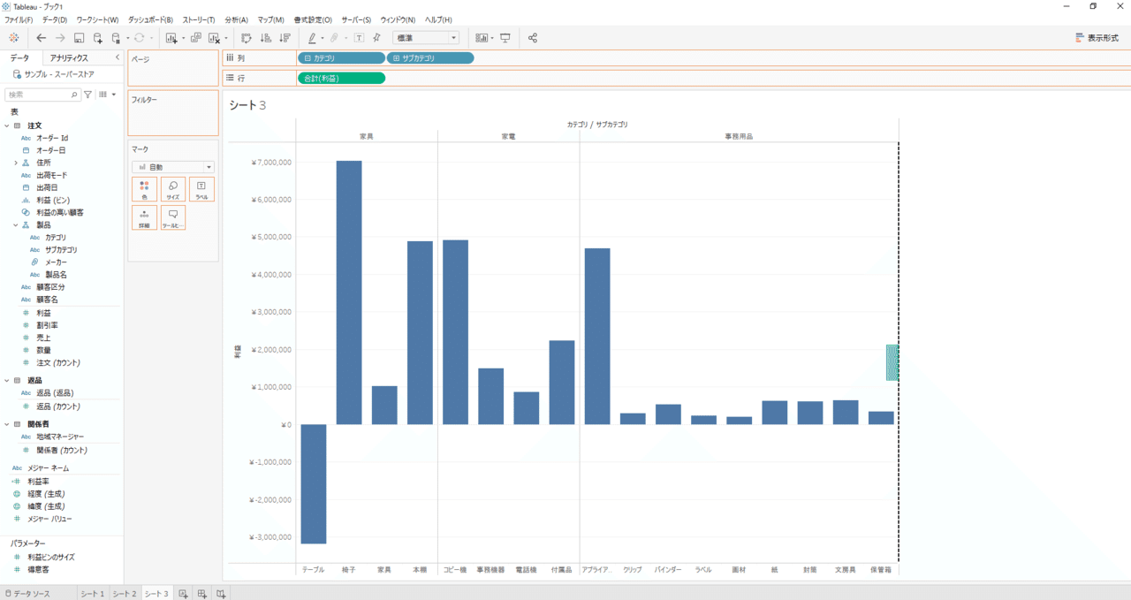The height and width of the screenshot is (600, 1131).
Task: Click the filter icon beside the search box
Action: click(x=88, y=95)
